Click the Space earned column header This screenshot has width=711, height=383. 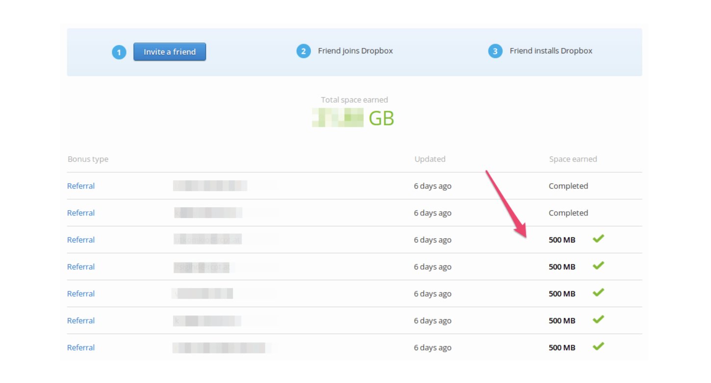point(573,159)
